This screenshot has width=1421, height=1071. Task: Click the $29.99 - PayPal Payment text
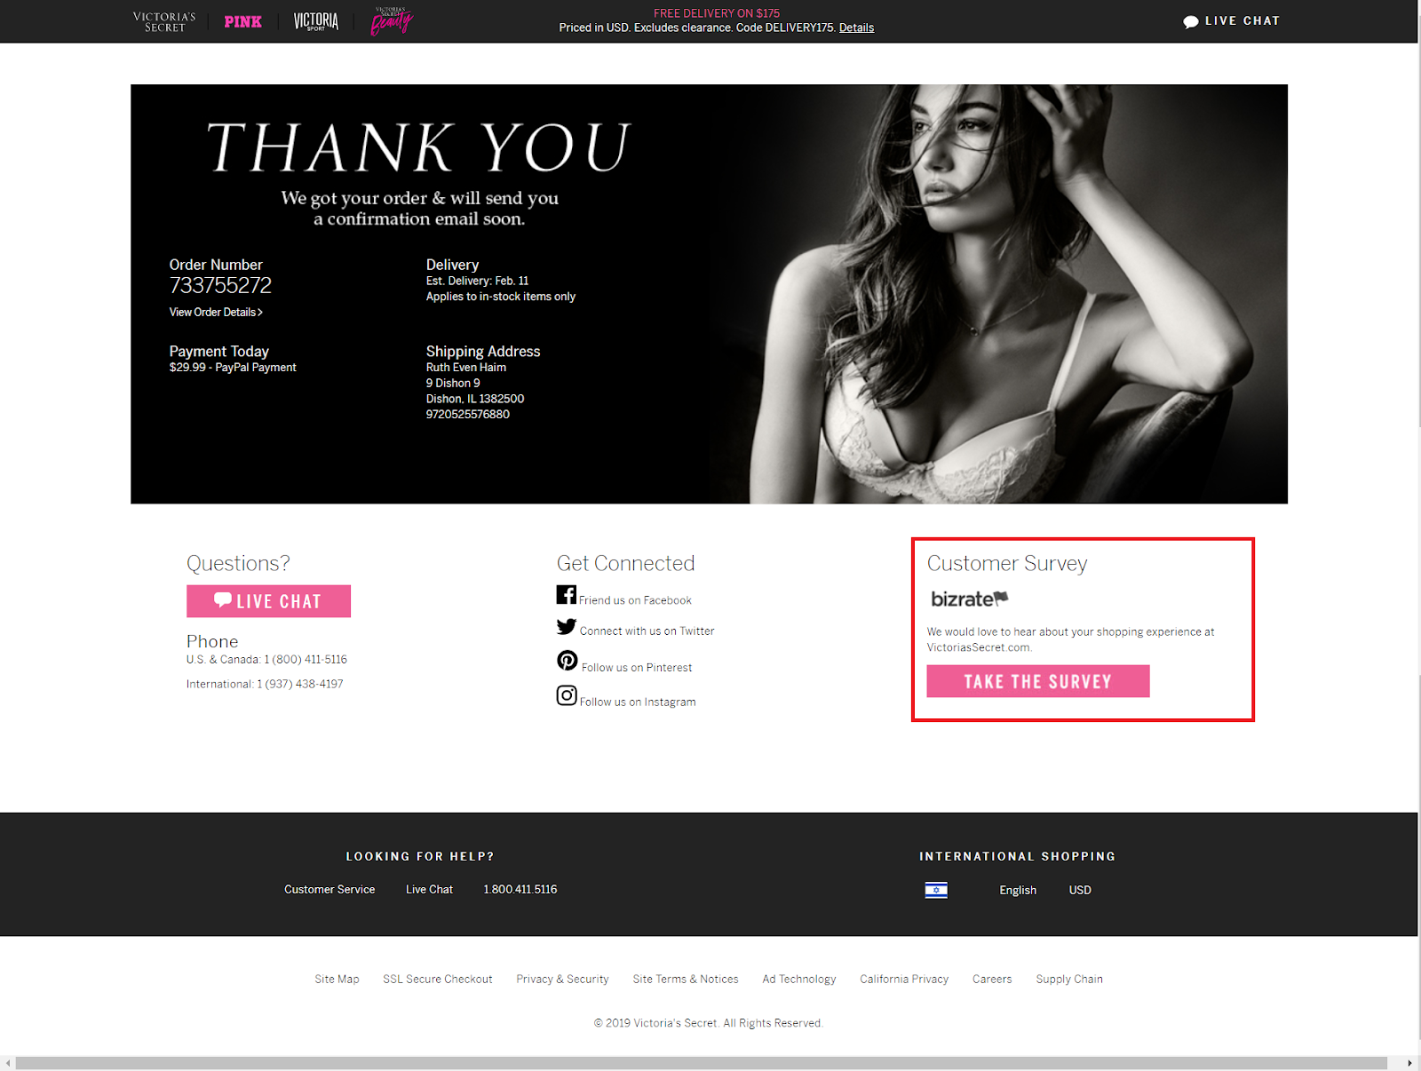233,367
